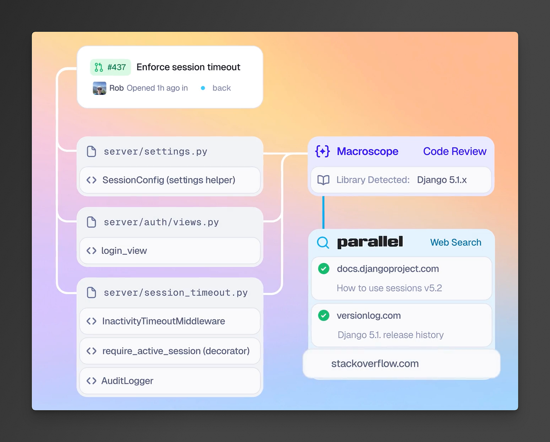The width and height of the screenshot is (550, 442).
Task: Click the Macroscope name text
Action: 368,151
